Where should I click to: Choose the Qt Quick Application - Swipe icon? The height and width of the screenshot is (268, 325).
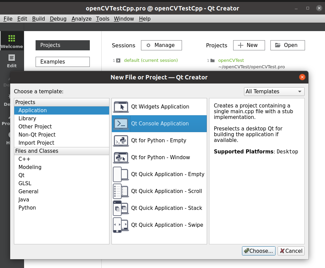121,225
